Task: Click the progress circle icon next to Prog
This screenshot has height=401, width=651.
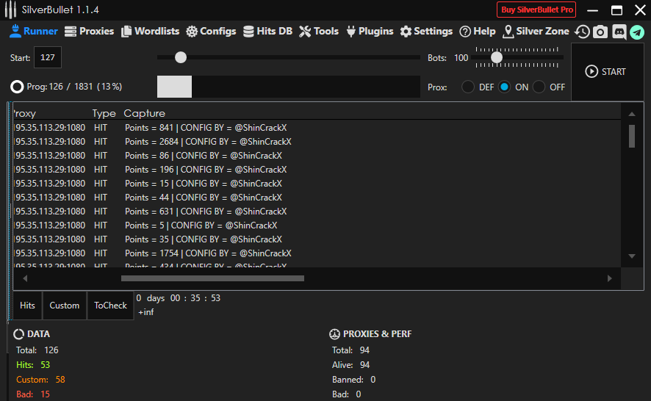Action: [17, 87]
